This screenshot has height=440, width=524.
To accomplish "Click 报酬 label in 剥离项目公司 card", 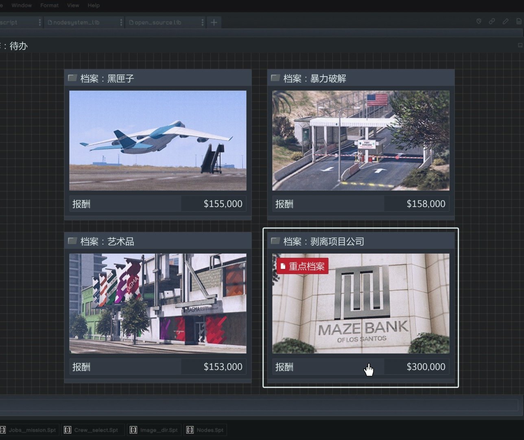I will point(284,367).
